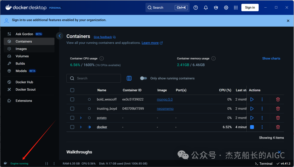Dismiss the sign-in banner
The image size is (294, 167).
tap(288, 21)
